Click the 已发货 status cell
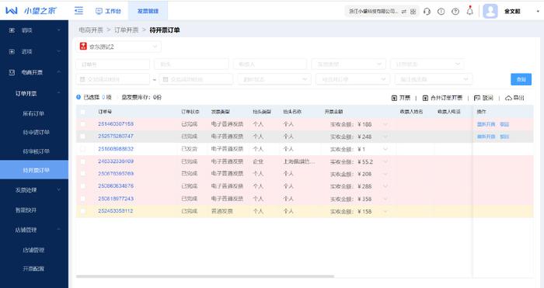The image size is (544, 288). 190,149
